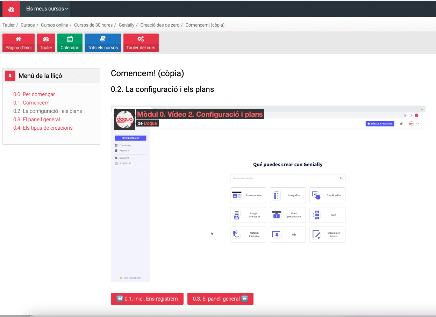The image size is (436, 317).
Task: Click the page title Comencem! (còpia)
Action: (x=147, y=73)
